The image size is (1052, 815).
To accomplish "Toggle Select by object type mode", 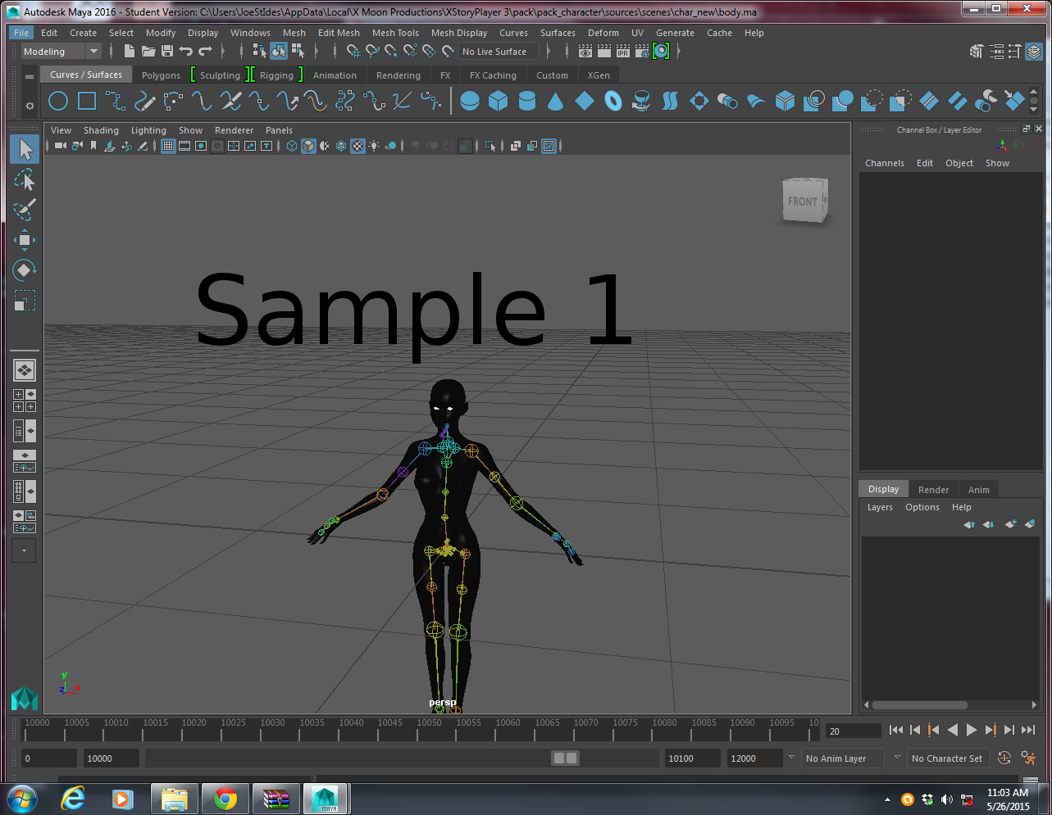I will (x=279, y=51).
